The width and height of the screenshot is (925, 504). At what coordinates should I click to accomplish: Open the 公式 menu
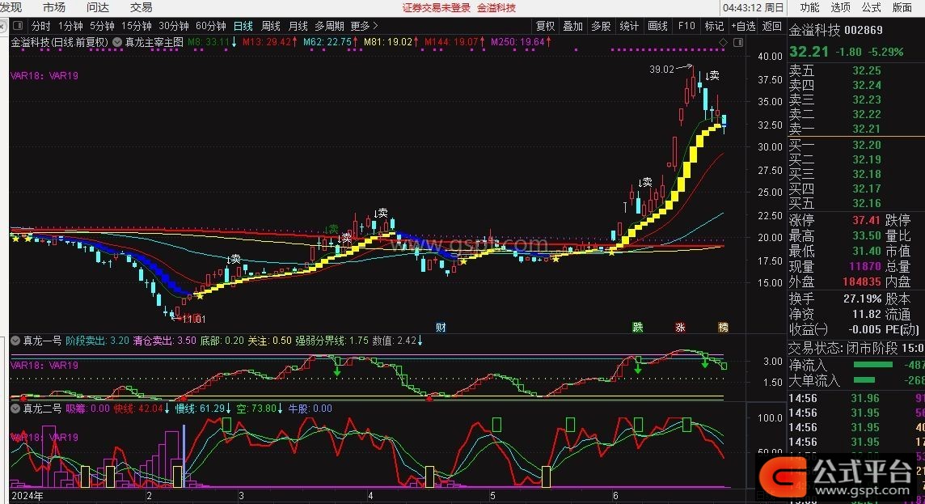[x=871, y=7]
